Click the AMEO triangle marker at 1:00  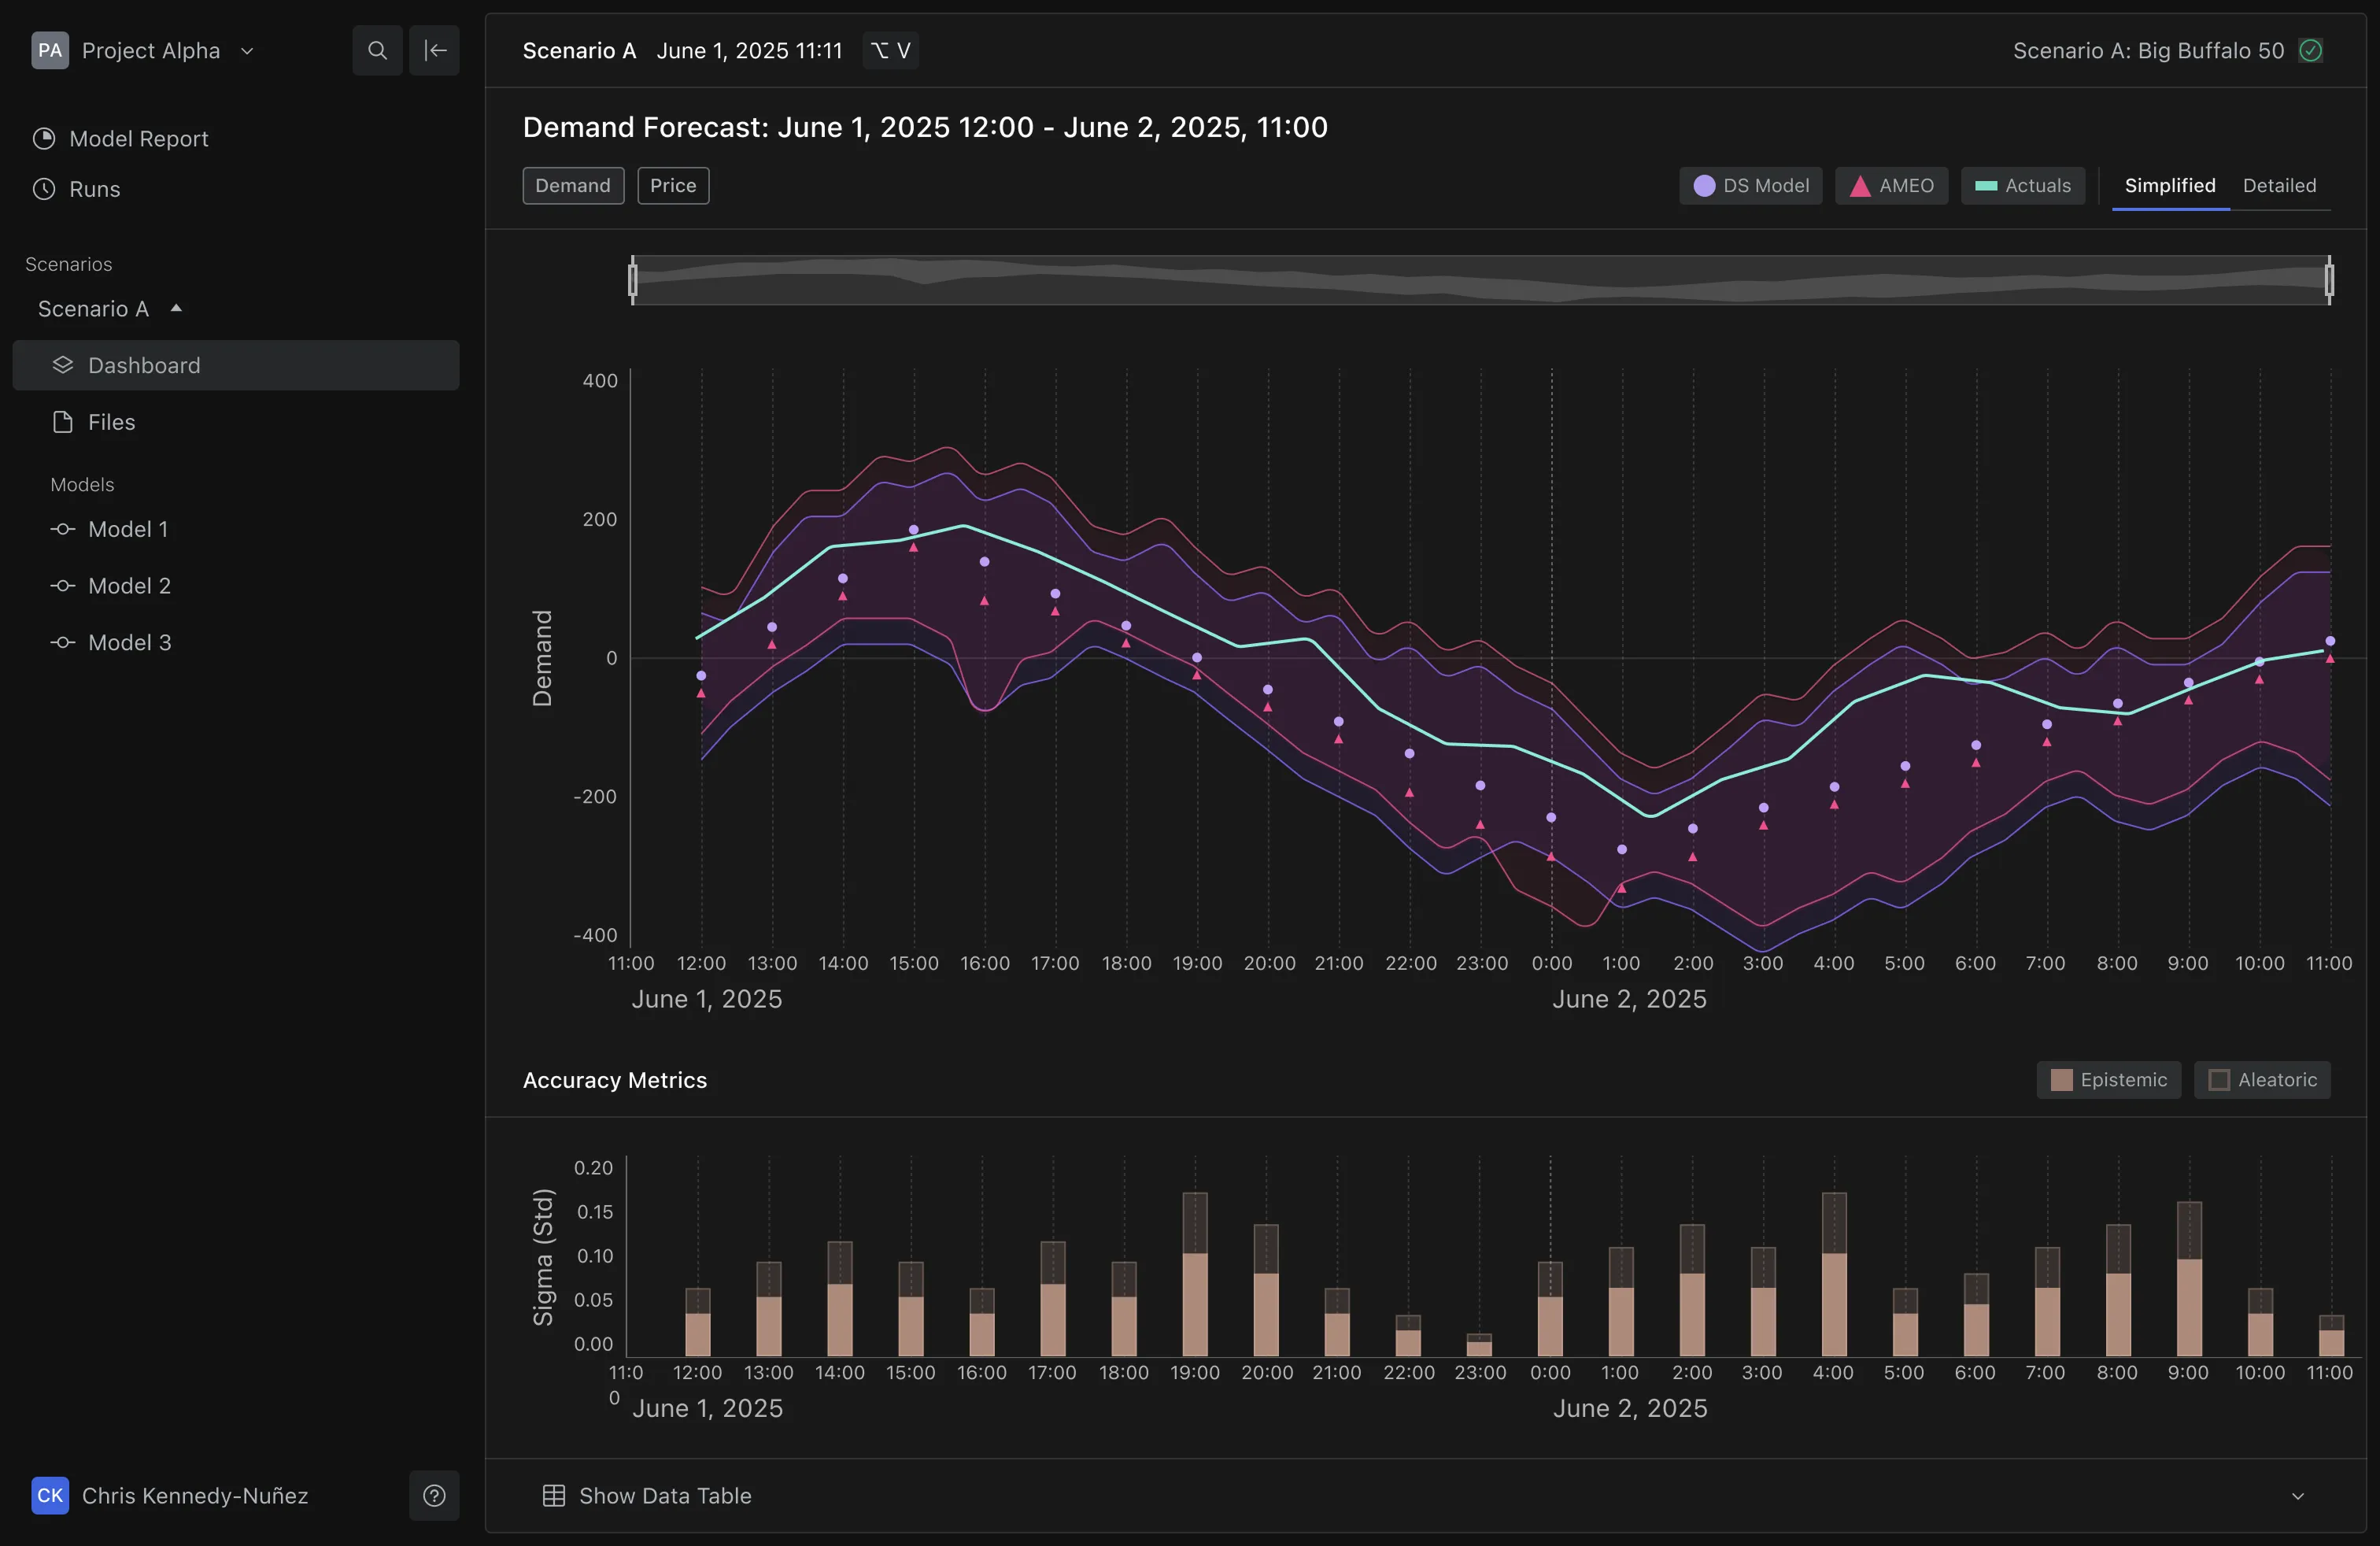[1622, 888]
